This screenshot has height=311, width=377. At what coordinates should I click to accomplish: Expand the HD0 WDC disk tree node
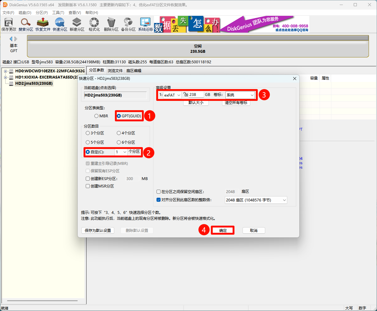point(5,71)
